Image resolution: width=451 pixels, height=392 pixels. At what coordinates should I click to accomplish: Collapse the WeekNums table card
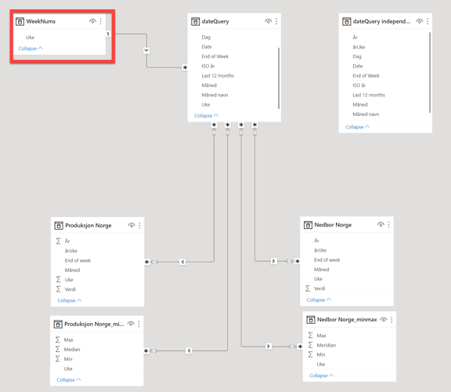[x=31, y=49]
